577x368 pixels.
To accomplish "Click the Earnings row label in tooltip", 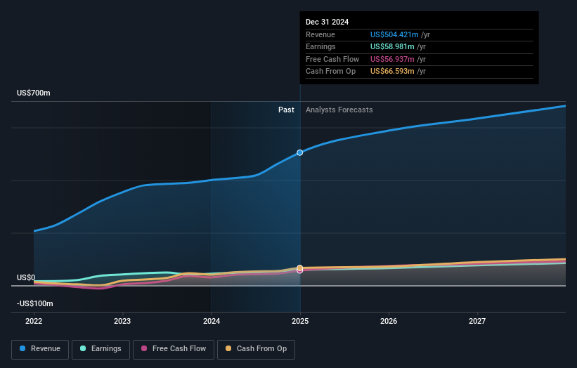I will pyautogui.click(x=320, y=46).
